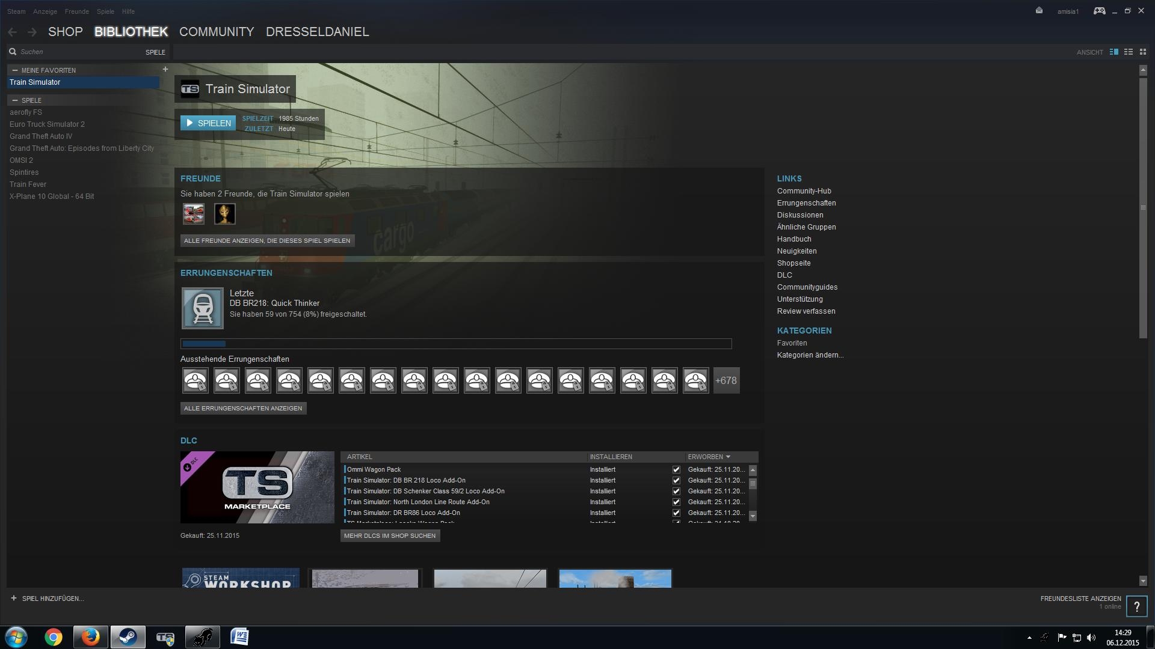This screenshot has height=649, width=1155.
Task: Open the Community-Hub link
Action: click(x=804, y=191)
